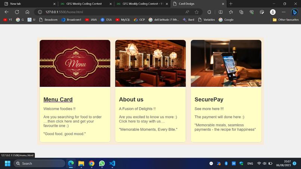This screenshot has height=169, width=301.
Task: Open the Bard bookmark
Action: click(189, 20)
